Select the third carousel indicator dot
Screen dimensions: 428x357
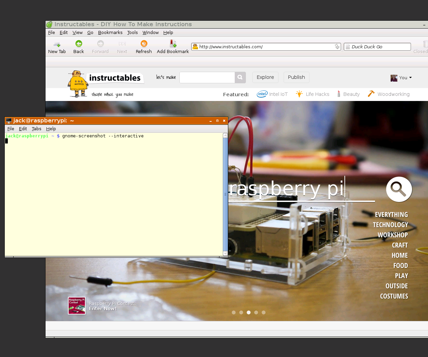pos(249,312)
